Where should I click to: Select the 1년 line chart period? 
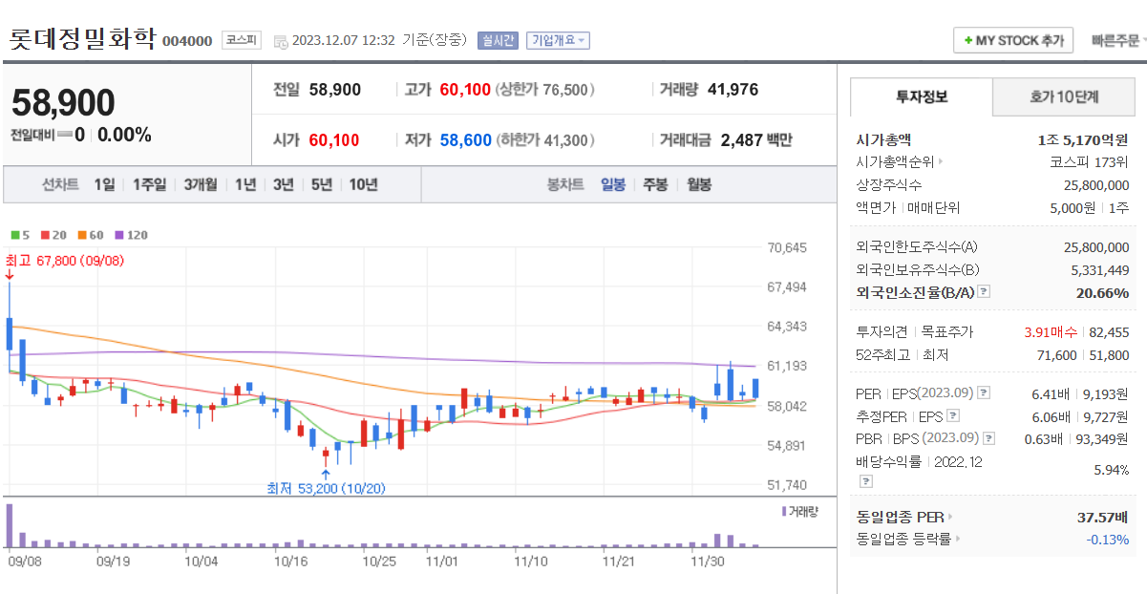(245, 185)
